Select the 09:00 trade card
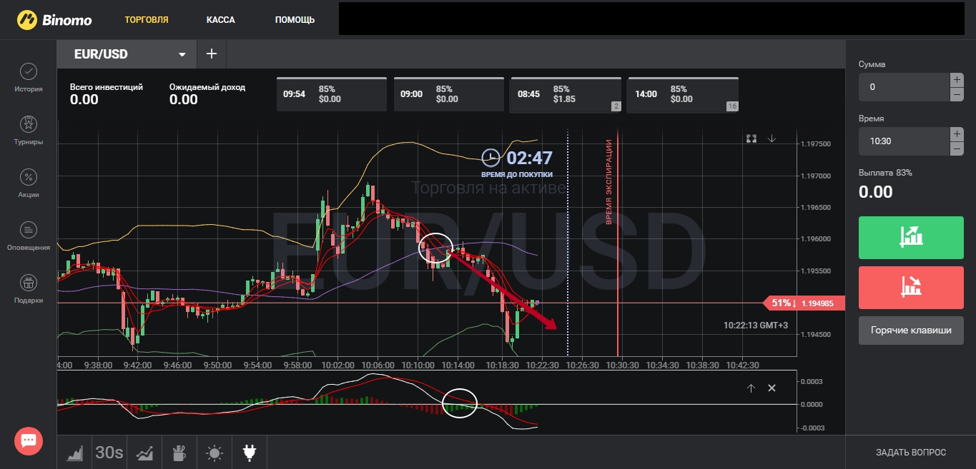The width and height of the screenshot is (976, 469). coord(449,94)
